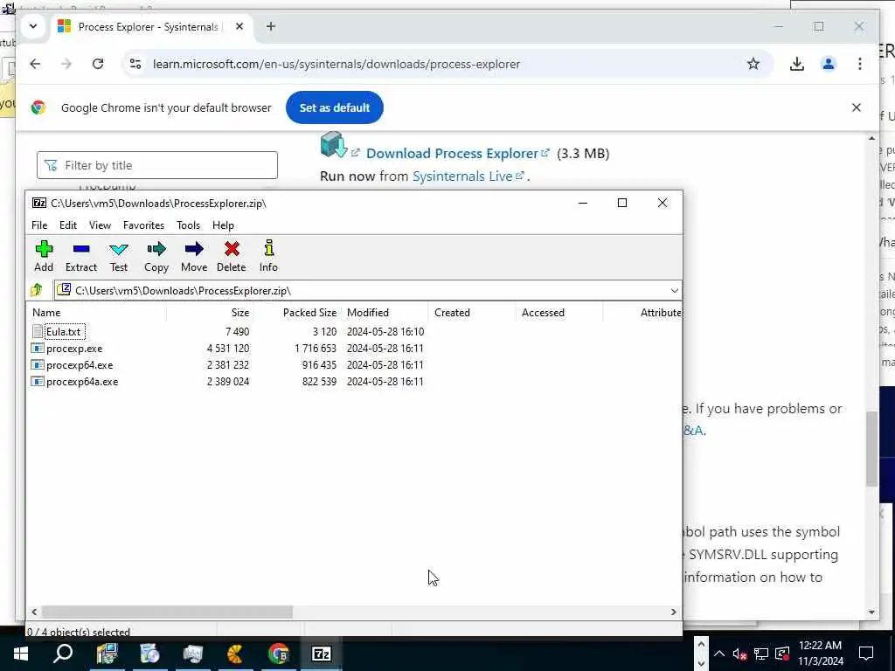Open the Windows Start menu
Viewport: 895px width, 671px height.
coord(21,654)
